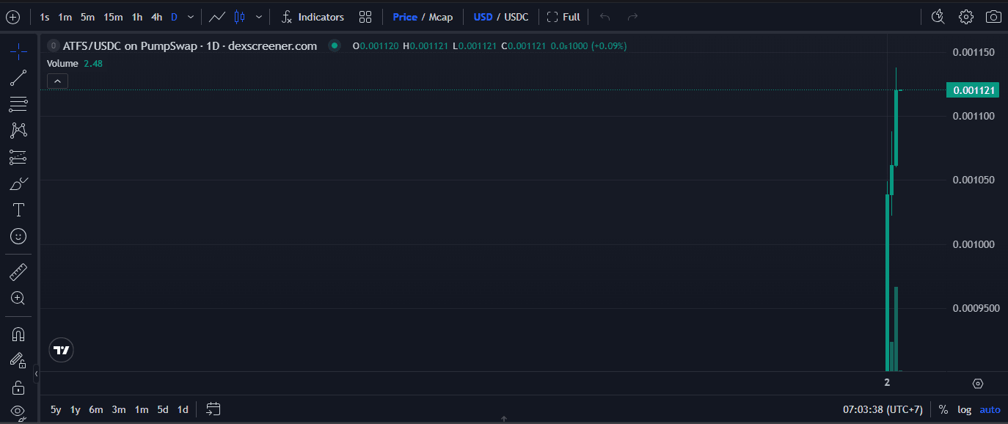
Task: Expand the bottom panel arrow
Action: pos(504,419)
